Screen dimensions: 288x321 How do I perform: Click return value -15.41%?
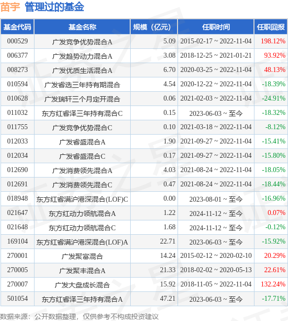[x=274, y=142]
